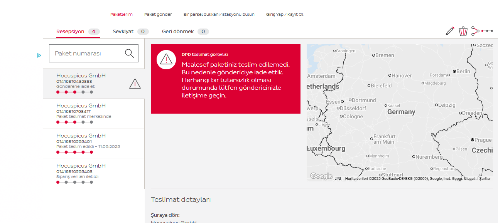Image resolution: width=498 pixels, height=223 pixels.
Task: Click warning triangle on first parcel entry
Action: (135, 84)
